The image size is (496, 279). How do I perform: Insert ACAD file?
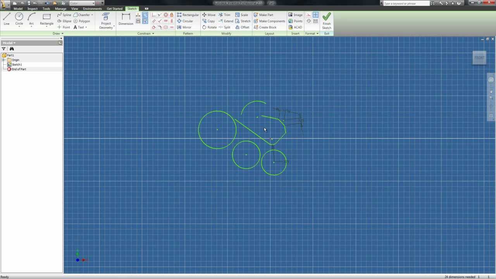tap(295, 27)
